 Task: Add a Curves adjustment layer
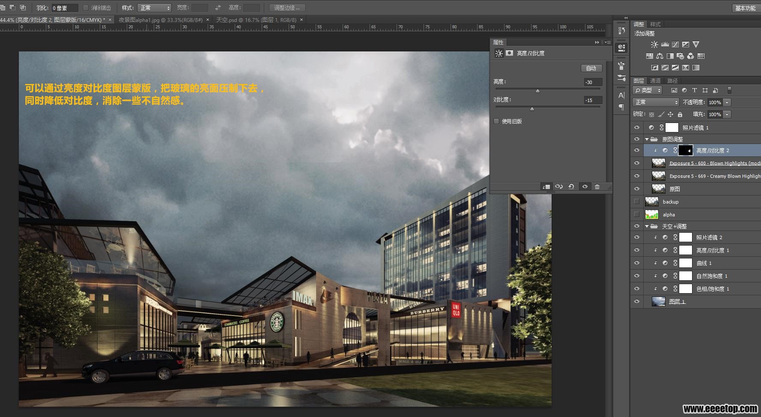tap(675, 44)
